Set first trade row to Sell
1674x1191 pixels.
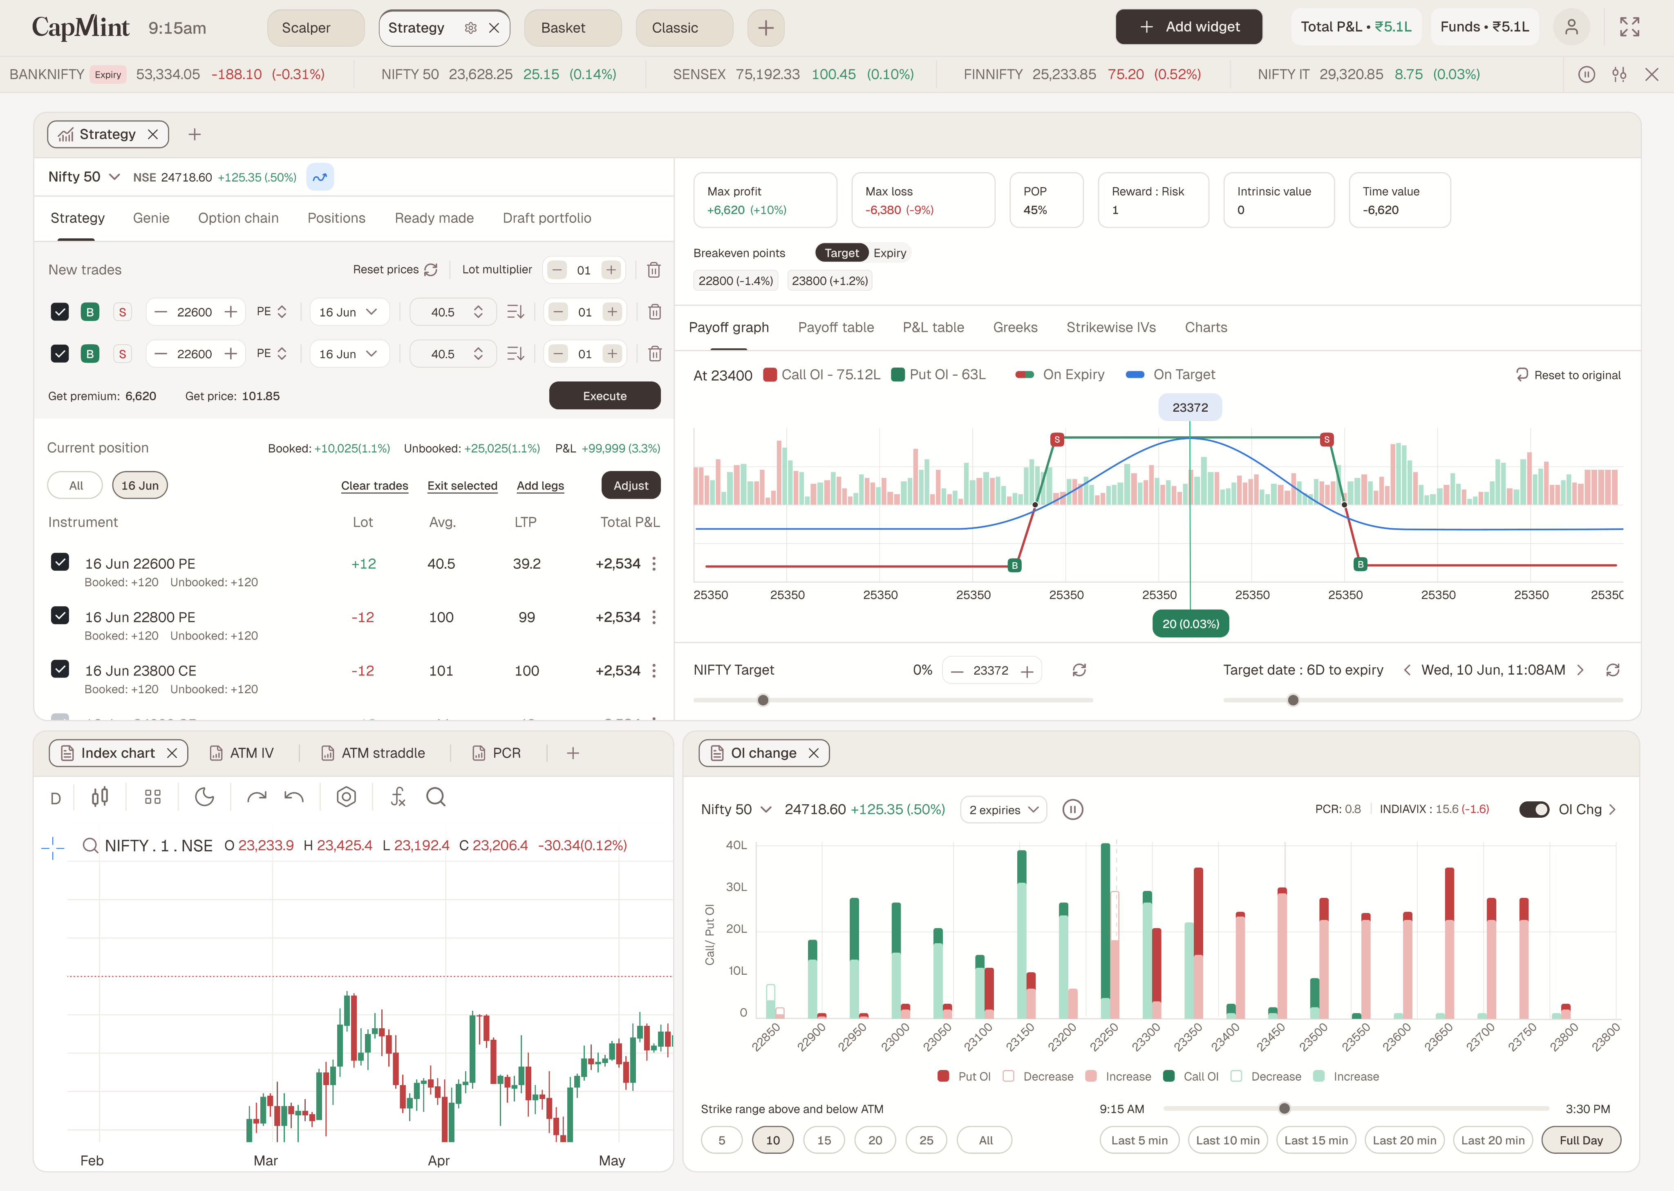pos(122,312)
